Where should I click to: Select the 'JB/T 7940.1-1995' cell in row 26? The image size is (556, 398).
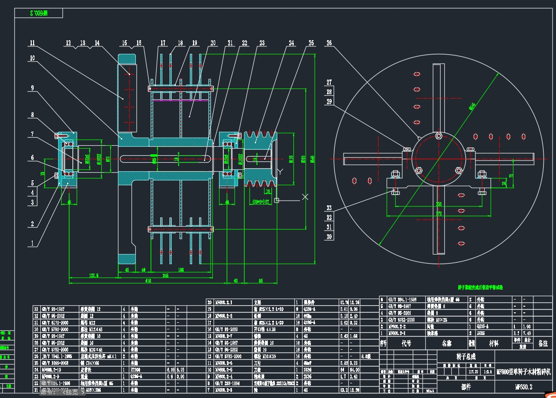pyautogui.click(x=60, y=356)
